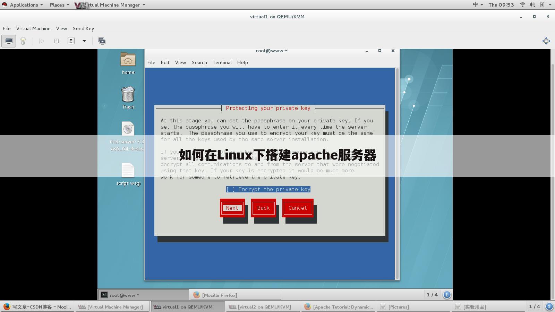Open the Places menu
The image size is (555, 312).
(59, 5)
